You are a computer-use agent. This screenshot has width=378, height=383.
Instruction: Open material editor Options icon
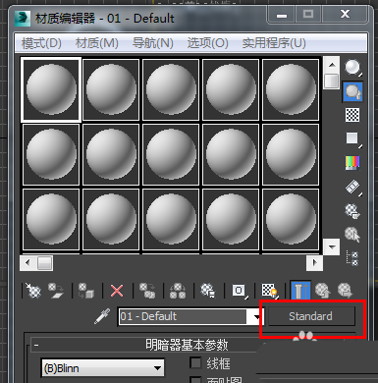pyautogui.click(x=352, y=211)
